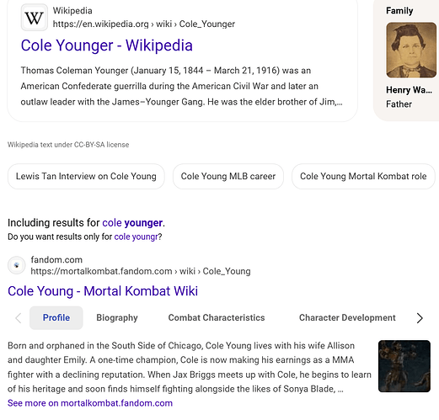Click See more on mortalkombat.fandom.com
Screen dimensions: 439x420
click(x=90, y=403)
